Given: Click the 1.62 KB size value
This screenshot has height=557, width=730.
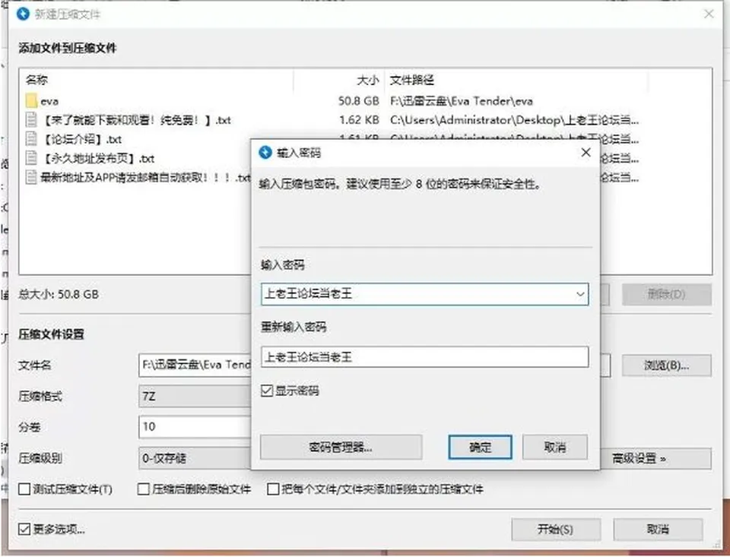Looking at the screenshot, I should 359,120.
